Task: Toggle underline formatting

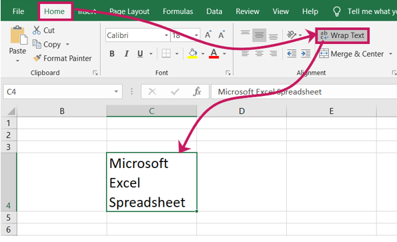Action: pos(140,53)
